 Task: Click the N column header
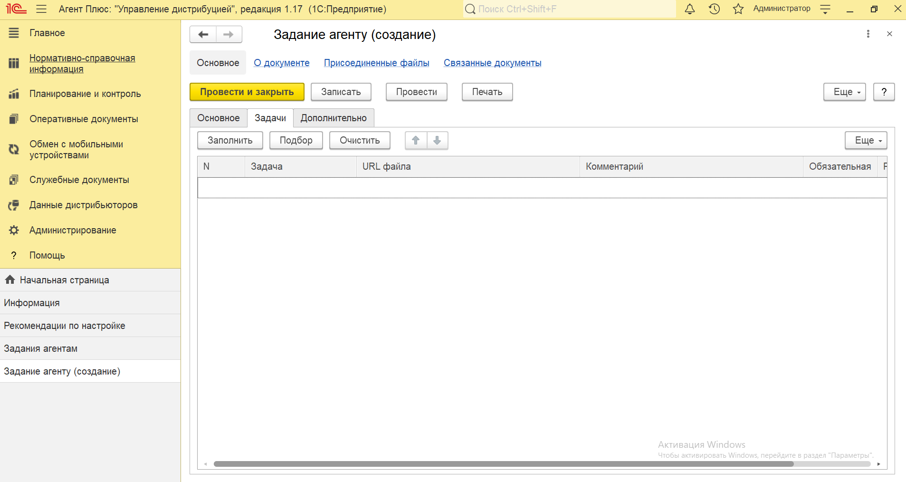pos(221,166)
